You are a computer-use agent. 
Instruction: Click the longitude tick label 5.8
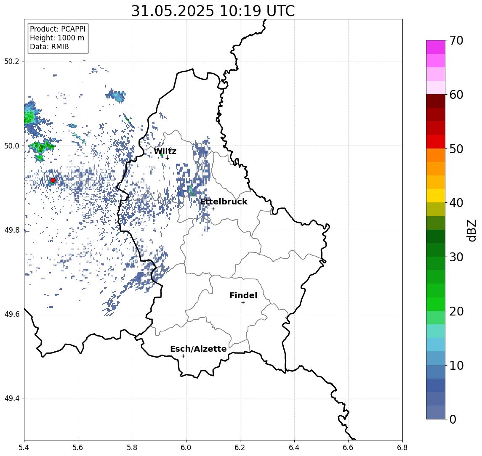click(x=132, y=447)
